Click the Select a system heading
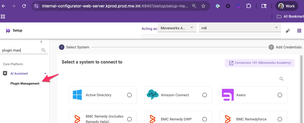This screenshot has width=304, height=123. [92, 62]
